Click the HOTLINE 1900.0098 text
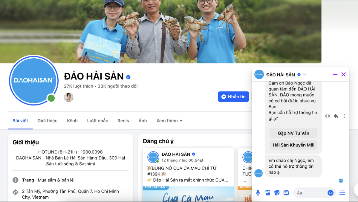The height and width of the screenshot is (202, 358). [x=70, y=152]
